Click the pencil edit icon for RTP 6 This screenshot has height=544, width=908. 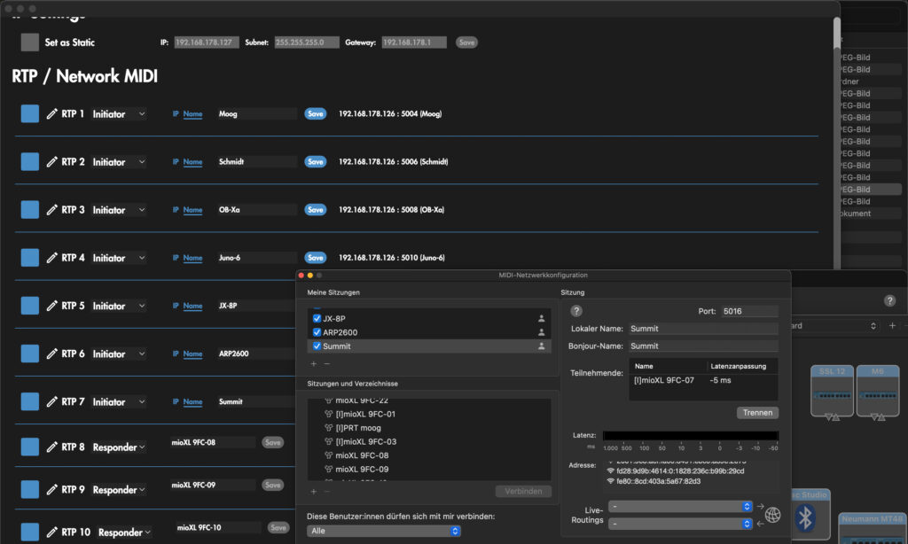point(51,354)
